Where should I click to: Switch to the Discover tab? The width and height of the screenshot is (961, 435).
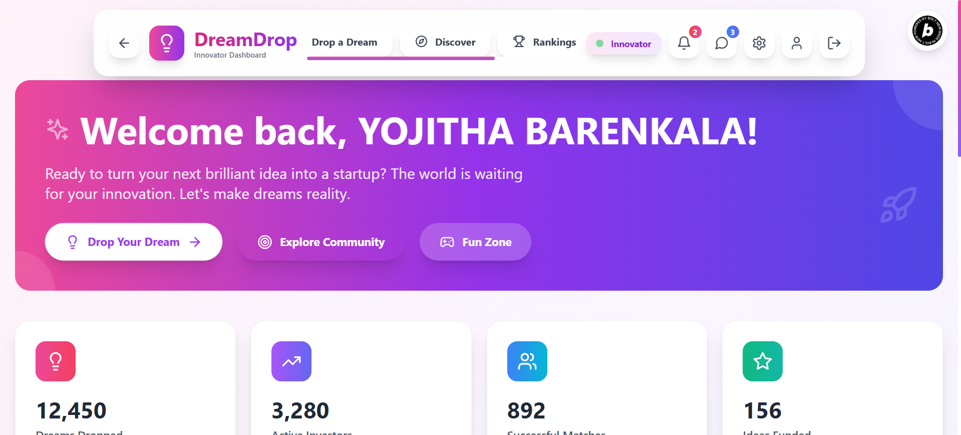[445, 42]
